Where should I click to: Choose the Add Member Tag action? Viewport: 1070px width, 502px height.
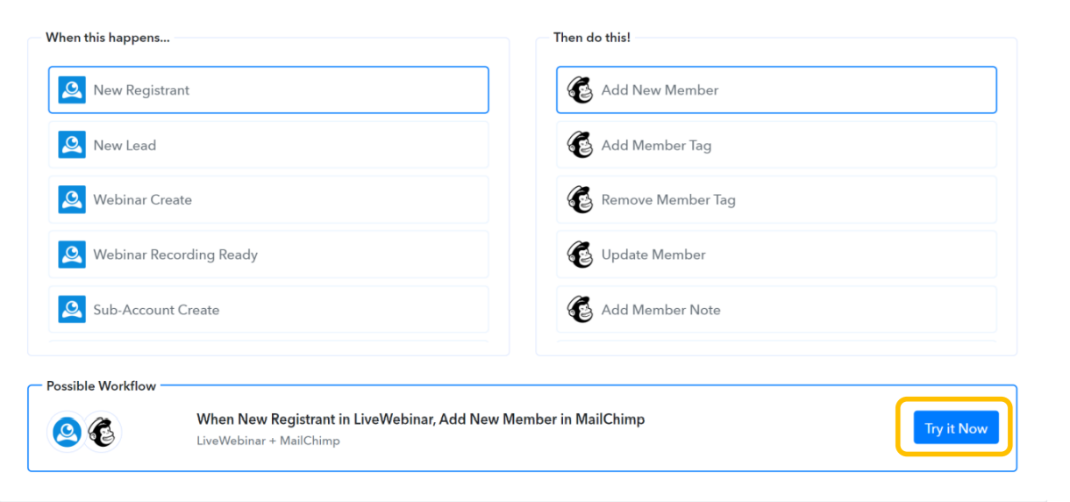coord(776,145)
